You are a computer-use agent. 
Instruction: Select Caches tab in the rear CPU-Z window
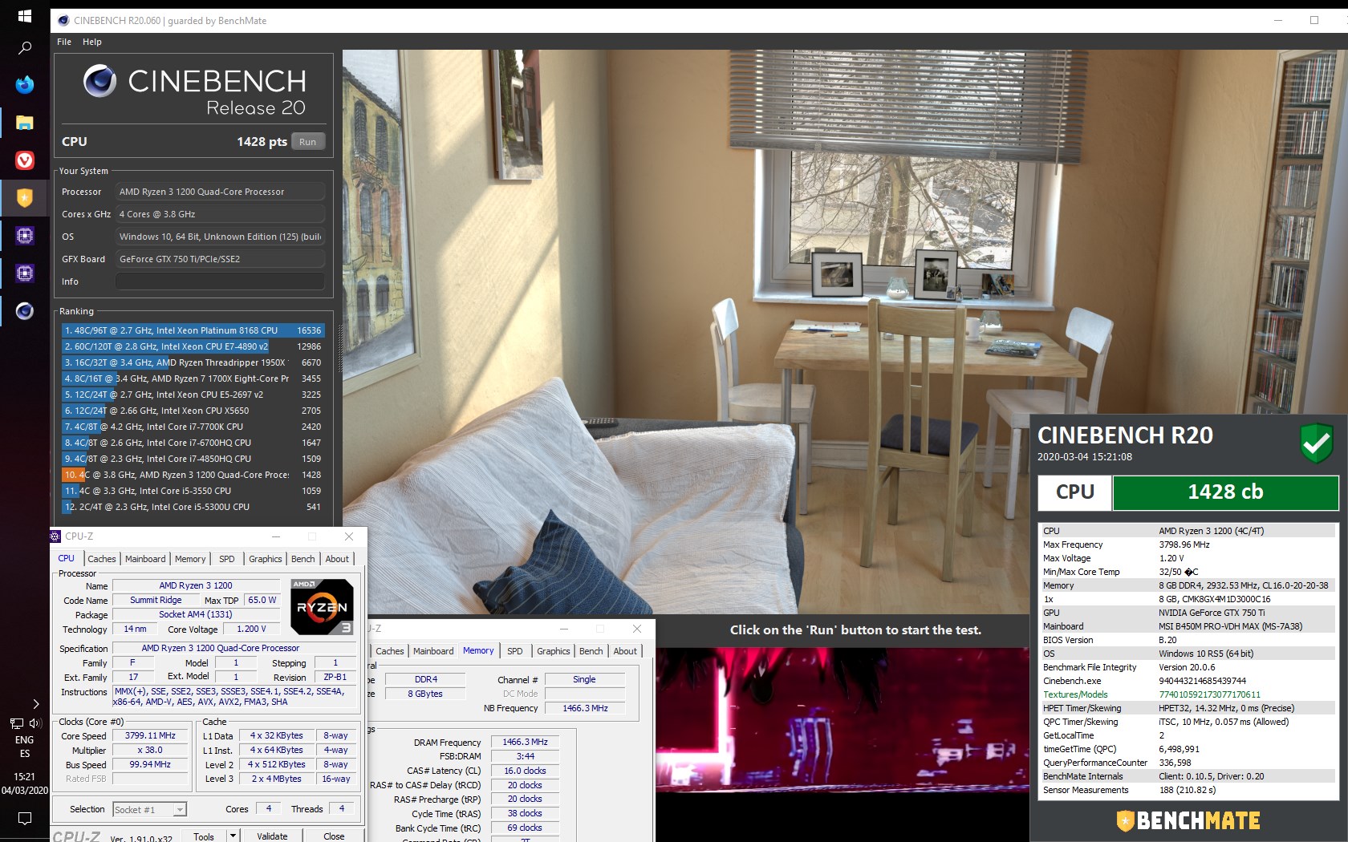390,651
